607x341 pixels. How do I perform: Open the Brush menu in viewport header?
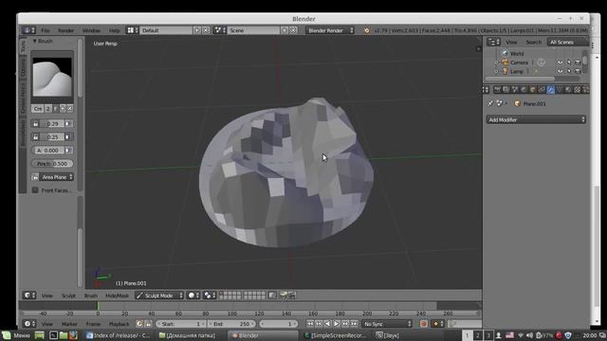[x=91, y=296]
